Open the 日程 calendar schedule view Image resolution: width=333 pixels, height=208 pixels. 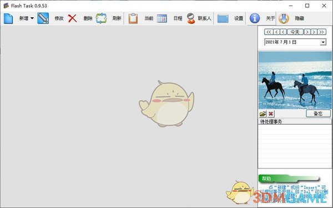tap(169, 18)
